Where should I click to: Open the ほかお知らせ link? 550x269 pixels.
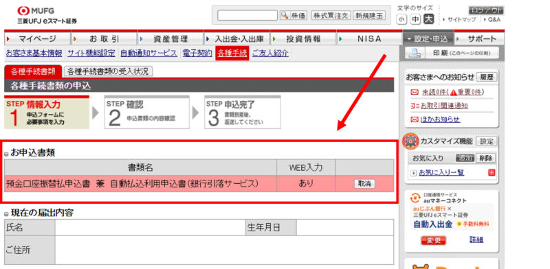coord(440,120)
